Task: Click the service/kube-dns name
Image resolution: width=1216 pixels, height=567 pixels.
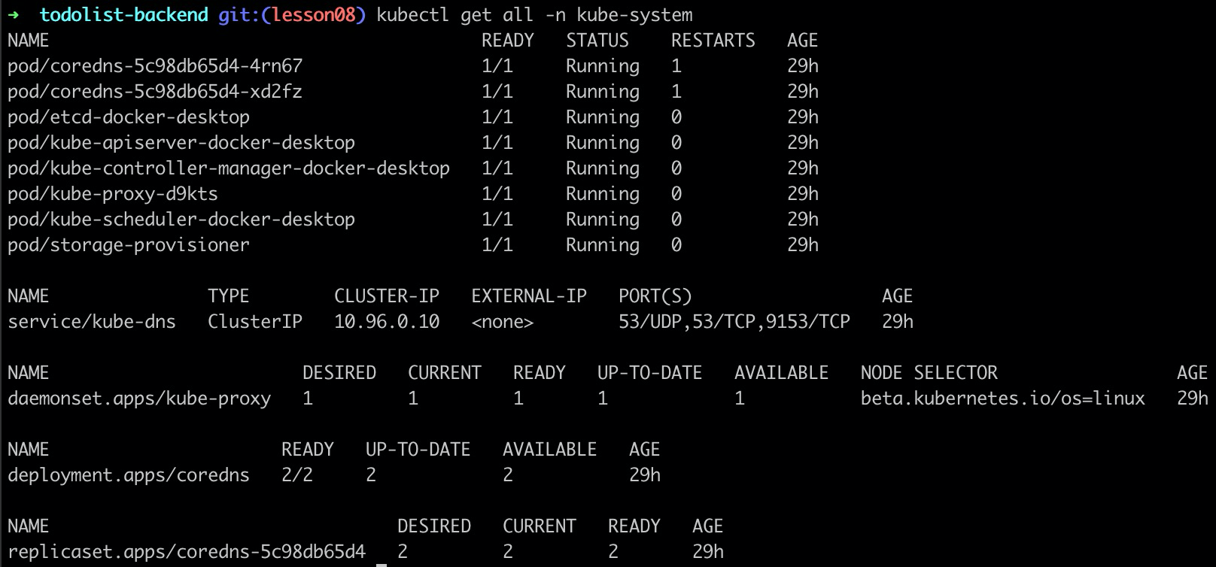Action: pos(92,322)
